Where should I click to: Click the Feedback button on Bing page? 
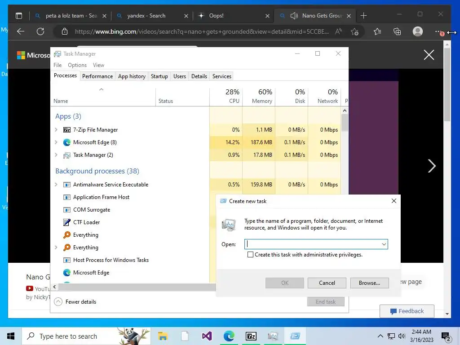(407, 311)
